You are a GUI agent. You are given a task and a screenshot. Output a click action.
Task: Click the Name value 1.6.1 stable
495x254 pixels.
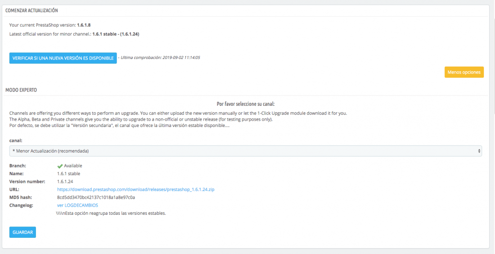click(68, 174)
